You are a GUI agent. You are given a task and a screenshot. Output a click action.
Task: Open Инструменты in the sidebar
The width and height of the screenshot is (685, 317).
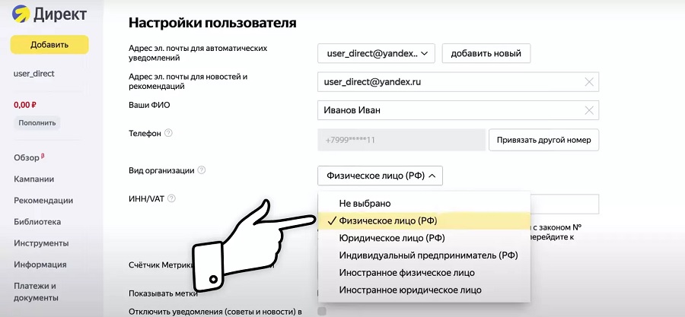[41, 243]
